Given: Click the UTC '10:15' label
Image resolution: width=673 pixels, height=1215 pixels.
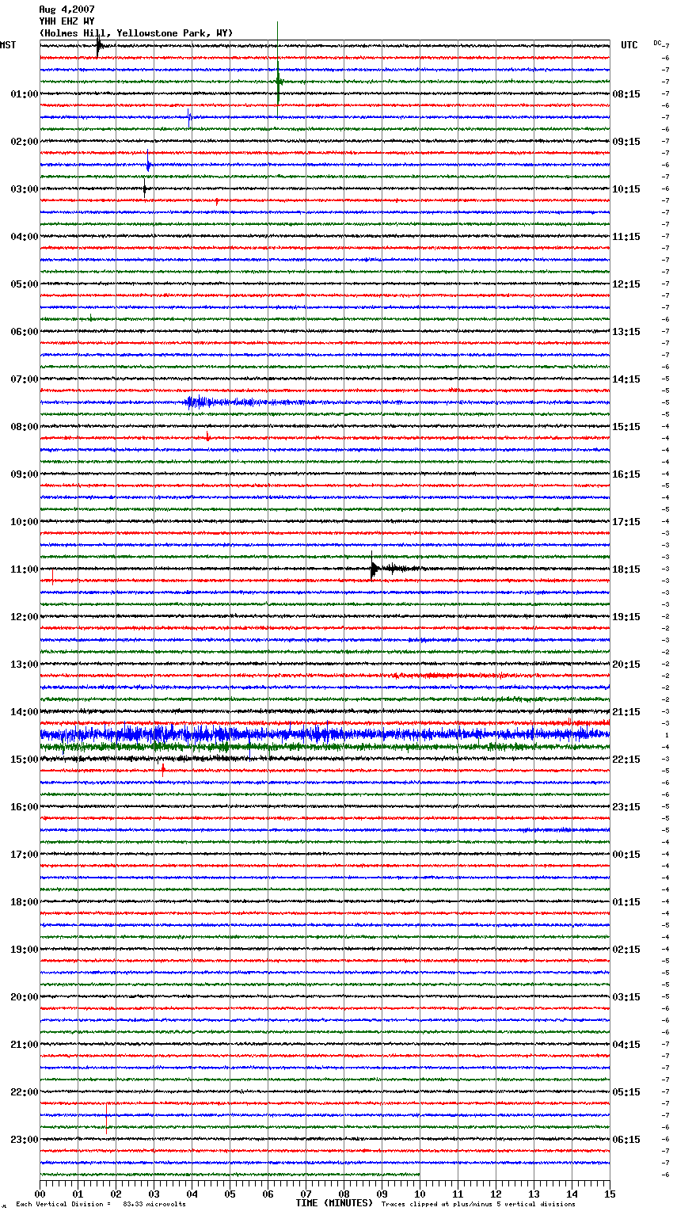Looking at the screenshot, I should tap(626, 189).
